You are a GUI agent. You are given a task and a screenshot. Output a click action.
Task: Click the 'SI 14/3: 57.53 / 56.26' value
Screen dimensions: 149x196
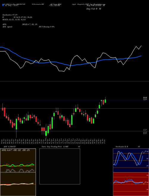click(23, 17)
